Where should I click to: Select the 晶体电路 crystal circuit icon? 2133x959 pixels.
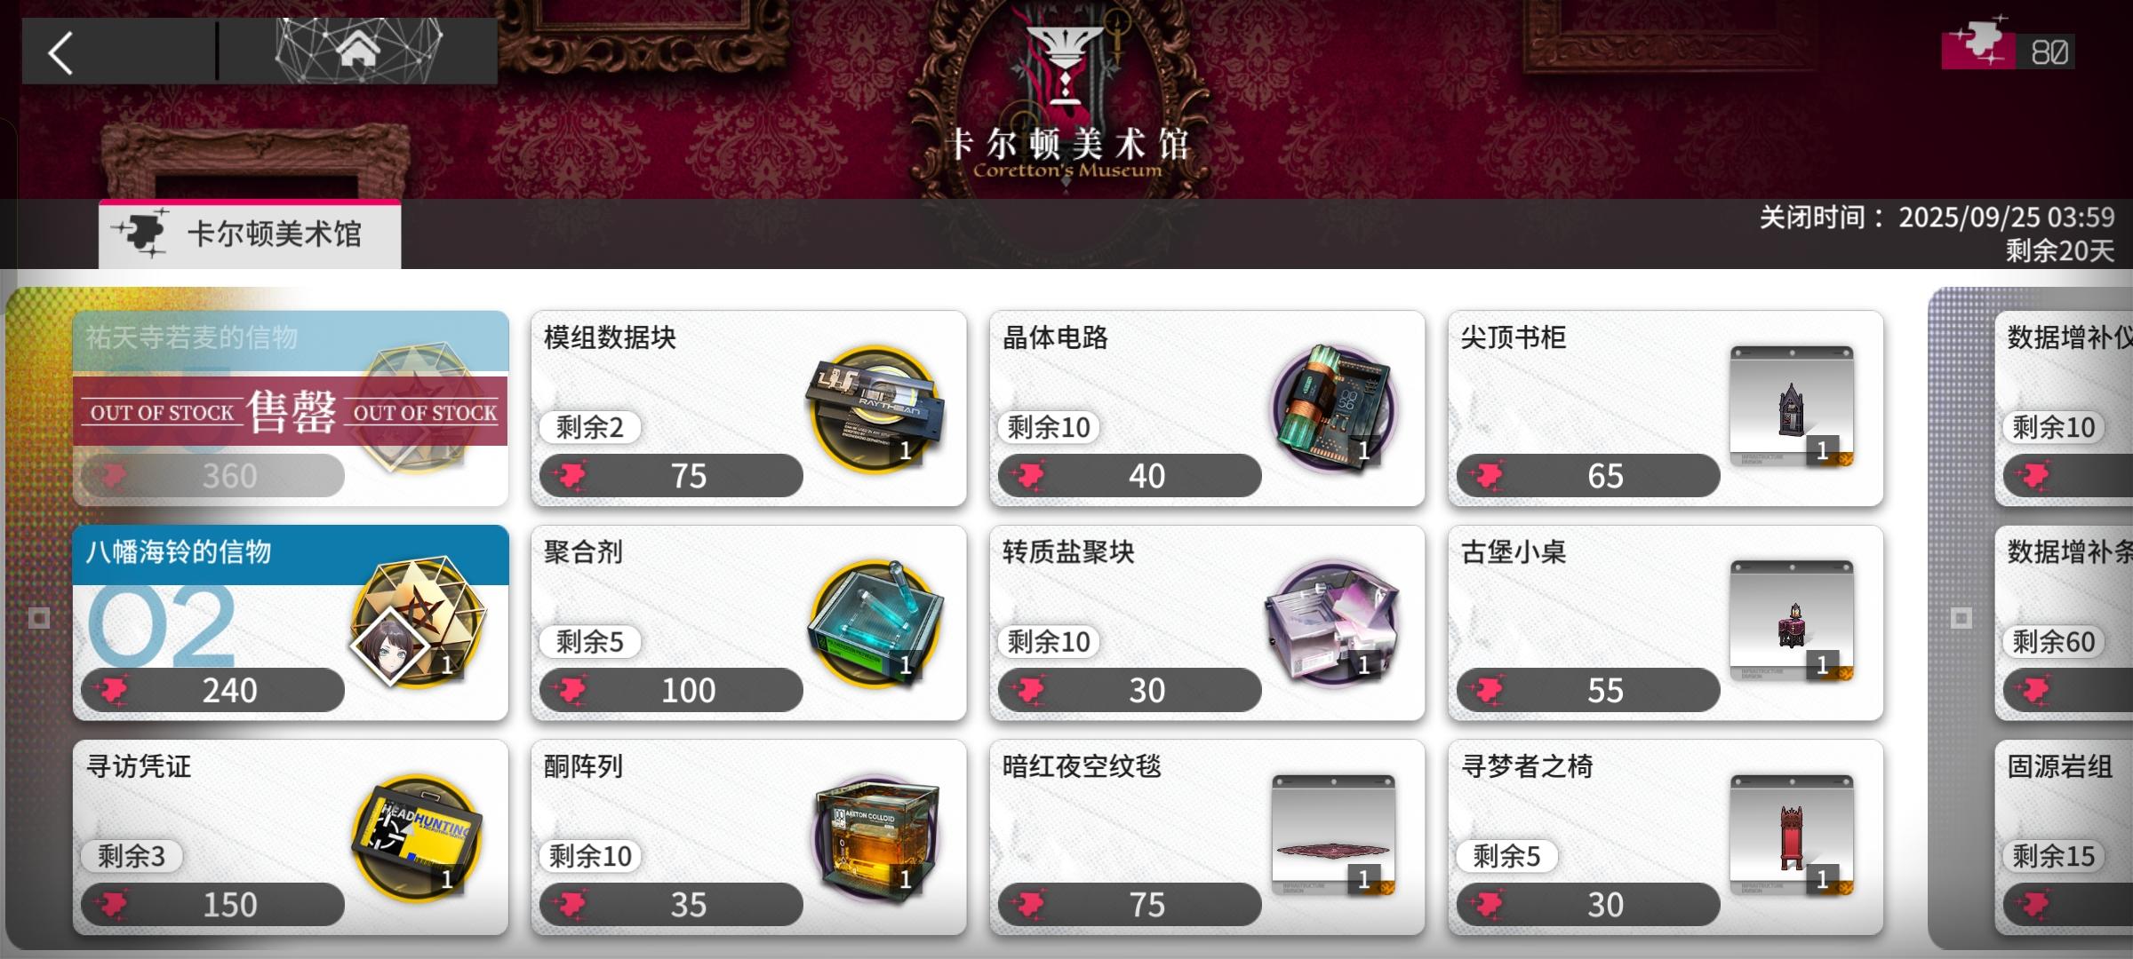pyautogui.click(x=1333, y=409)
